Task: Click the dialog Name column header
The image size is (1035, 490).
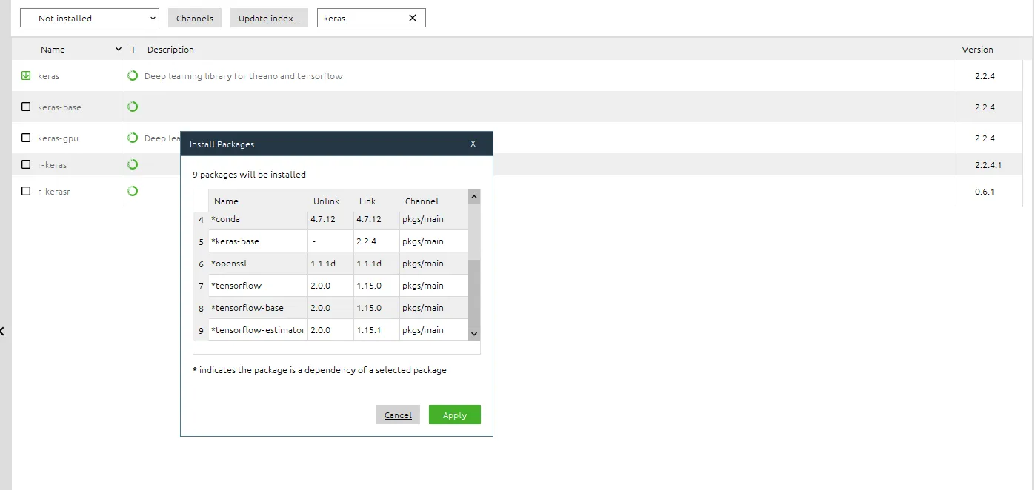Action: point(226,201)
